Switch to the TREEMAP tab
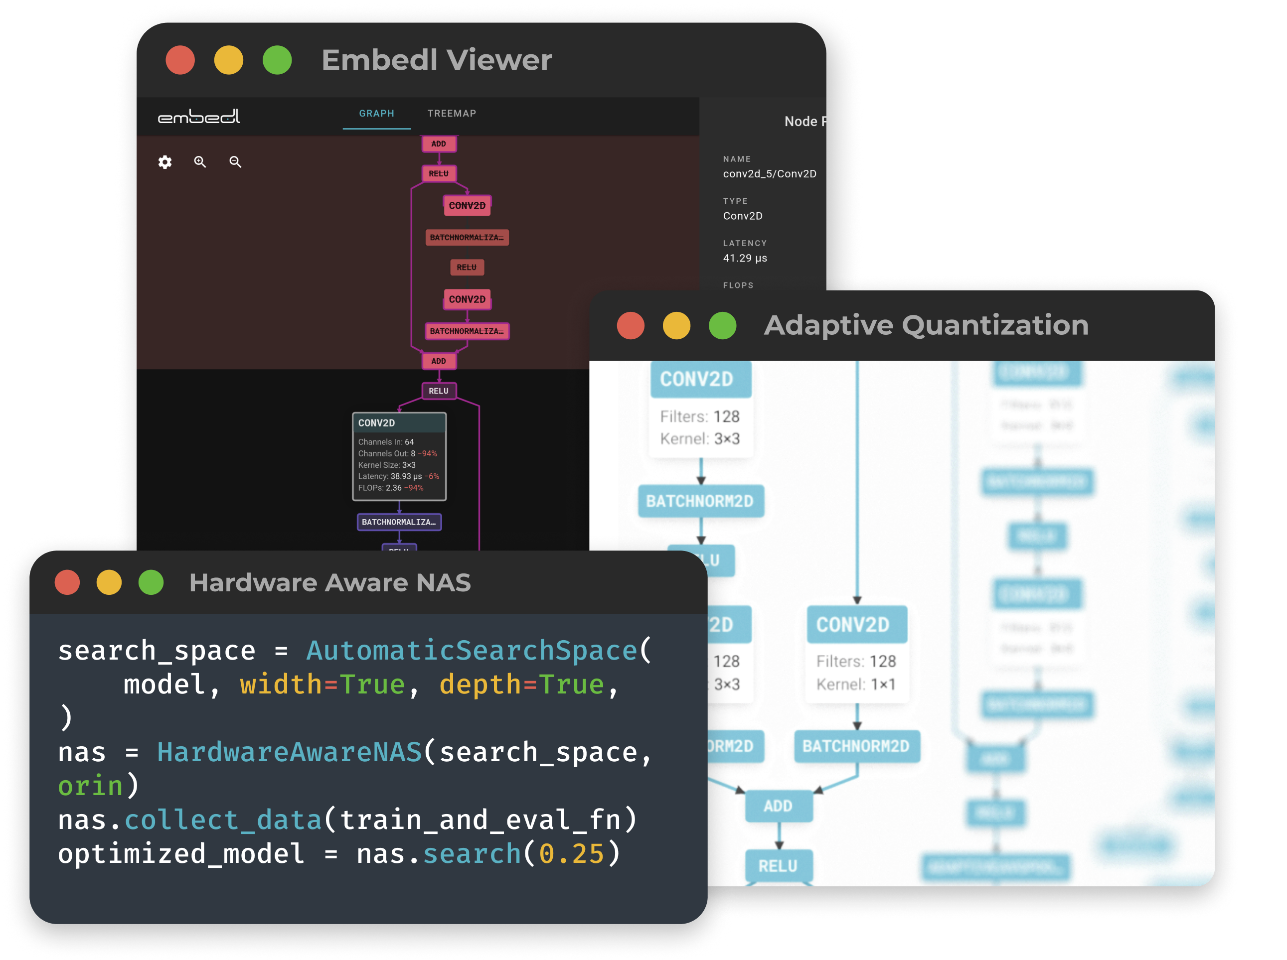Image resolution: width=1287 pixels, height=960 pixels. point(452,113)
